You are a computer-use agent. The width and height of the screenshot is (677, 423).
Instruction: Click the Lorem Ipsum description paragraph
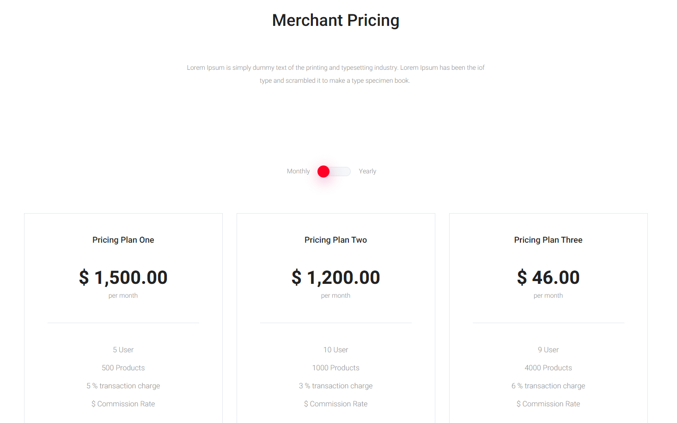335,74
